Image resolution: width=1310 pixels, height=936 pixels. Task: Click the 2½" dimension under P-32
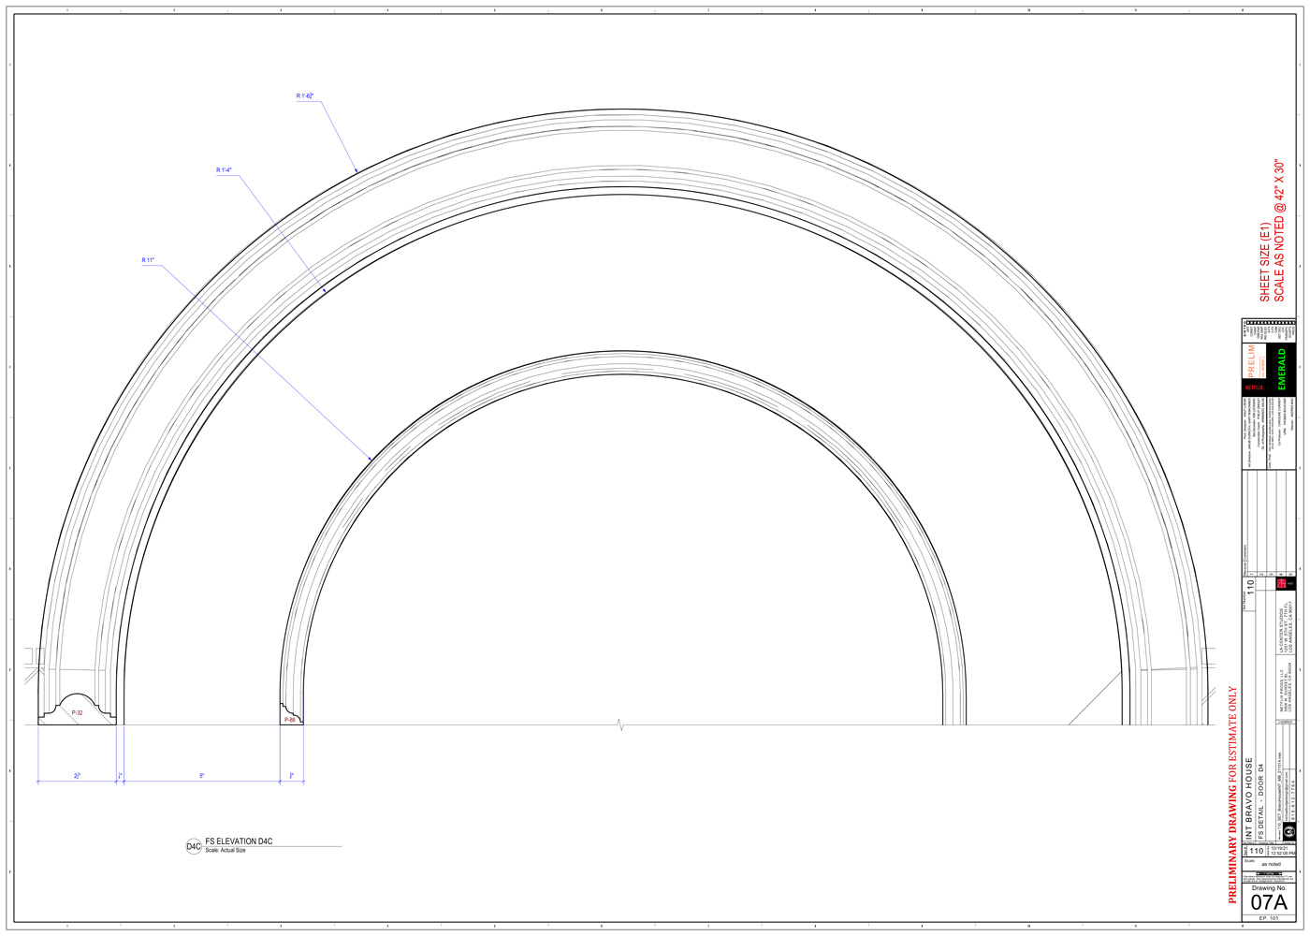pos(78,776)
